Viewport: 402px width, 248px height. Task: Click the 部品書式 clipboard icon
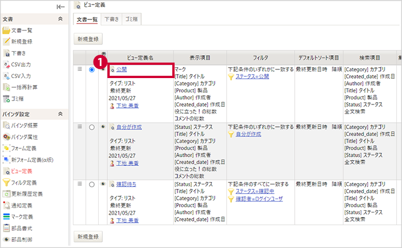[6, 228]
